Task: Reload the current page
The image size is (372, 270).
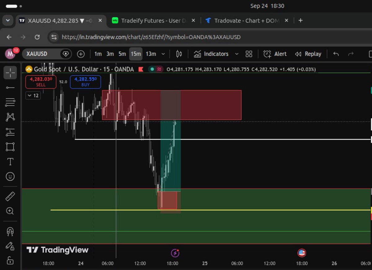Action: tap(37, 37)
